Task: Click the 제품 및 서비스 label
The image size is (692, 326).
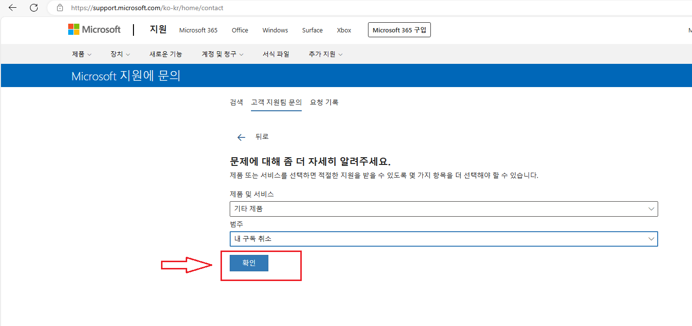Action: (251, 194)
